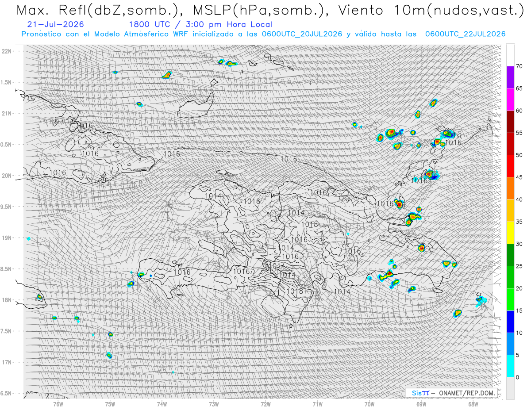Viewport: 531px width, 410px height.
Task: Pick the gold 35-40 dBZ swatch
Action: pyautogui.click(x=510, y=211)
